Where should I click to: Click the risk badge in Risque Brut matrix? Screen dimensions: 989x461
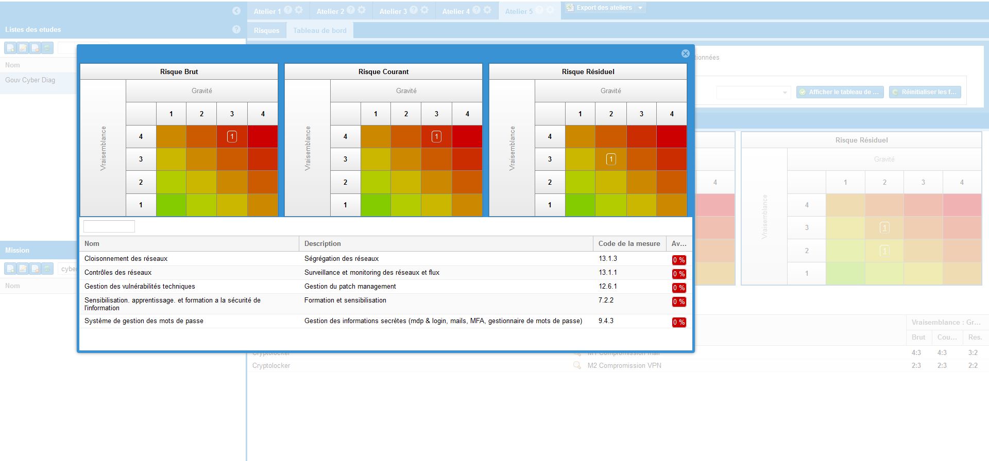click(232, 137)
